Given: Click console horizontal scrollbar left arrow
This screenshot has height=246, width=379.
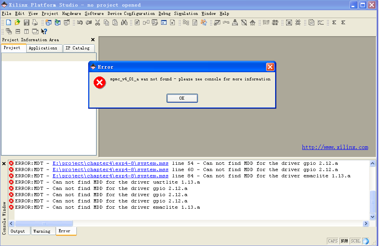Looking at the screenshot, I should [11, 224].
